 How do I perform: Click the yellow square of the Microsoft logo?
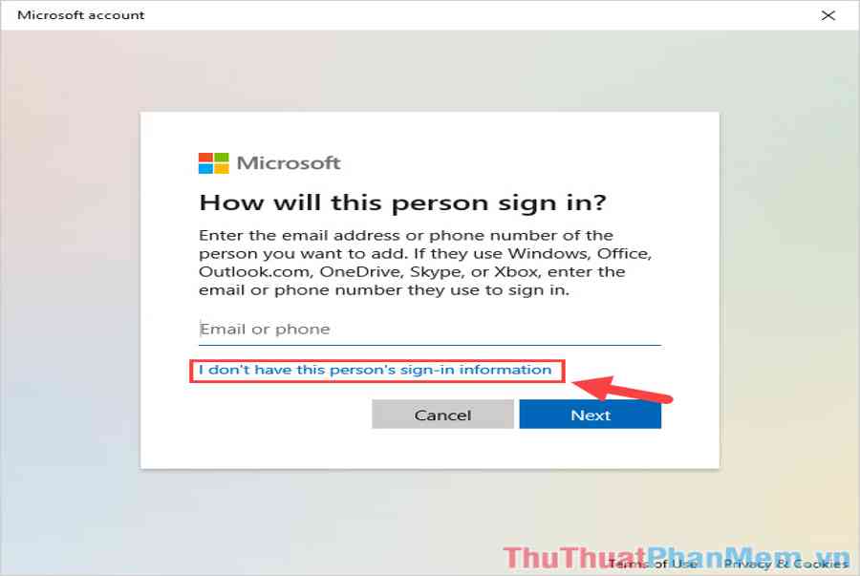(222, 169)
